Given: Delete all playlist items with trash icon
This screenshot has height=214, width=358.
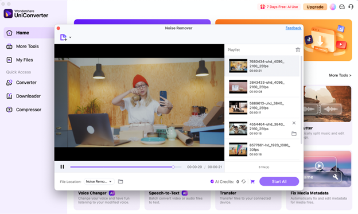Looking at the screenshot, I should coord(298,50).
